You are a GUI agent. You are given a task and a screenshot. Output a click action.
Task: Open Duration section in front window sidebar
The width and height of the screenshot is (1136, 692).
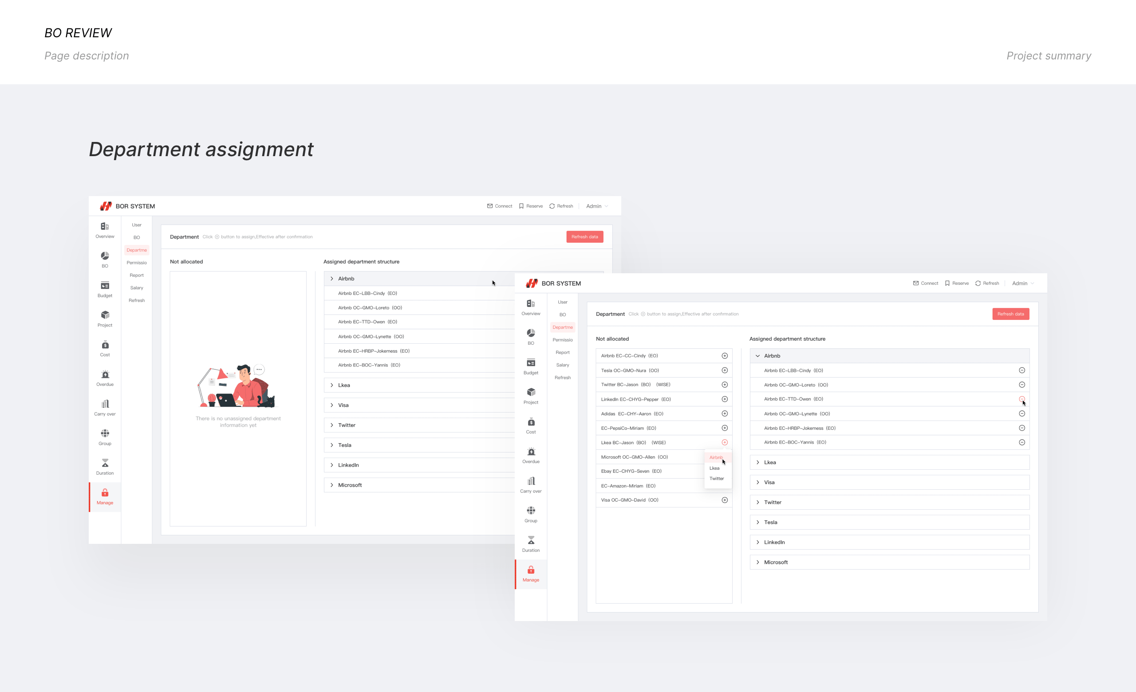pos(531,544)
